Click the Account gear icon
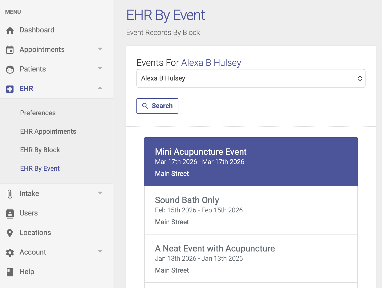This screenshot has width=382, height=288. point(10,252)
